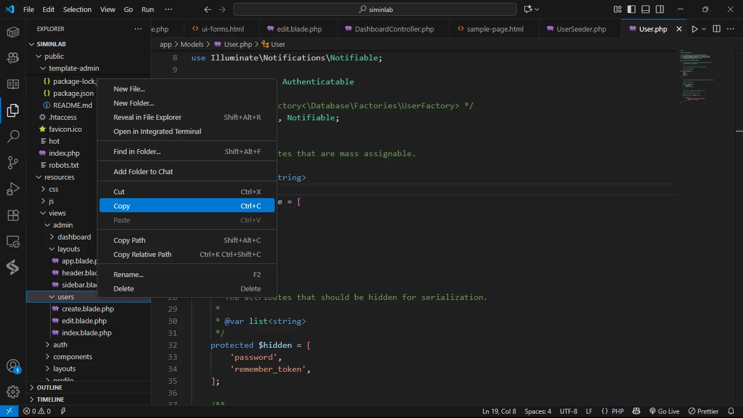743x418 pixels.
Task: Open the Extensions view
Action: tap(13, 215)
